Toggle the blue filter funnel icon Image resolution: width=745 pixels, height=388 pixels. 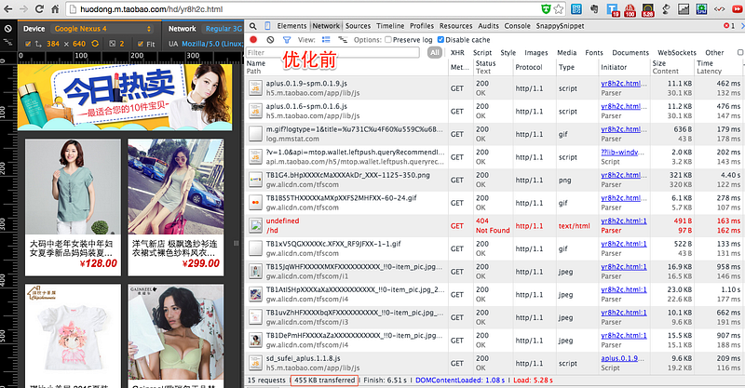(287, 40)
